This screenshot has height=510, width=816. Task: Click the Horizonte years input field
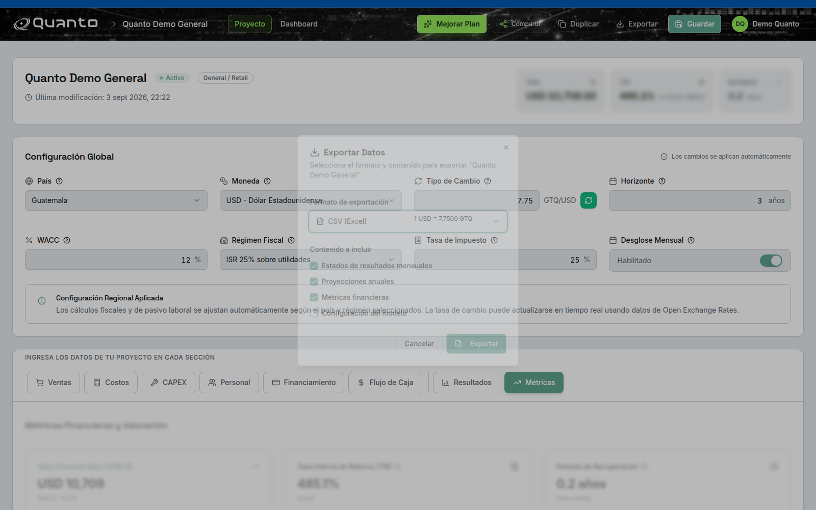point(700,200)
